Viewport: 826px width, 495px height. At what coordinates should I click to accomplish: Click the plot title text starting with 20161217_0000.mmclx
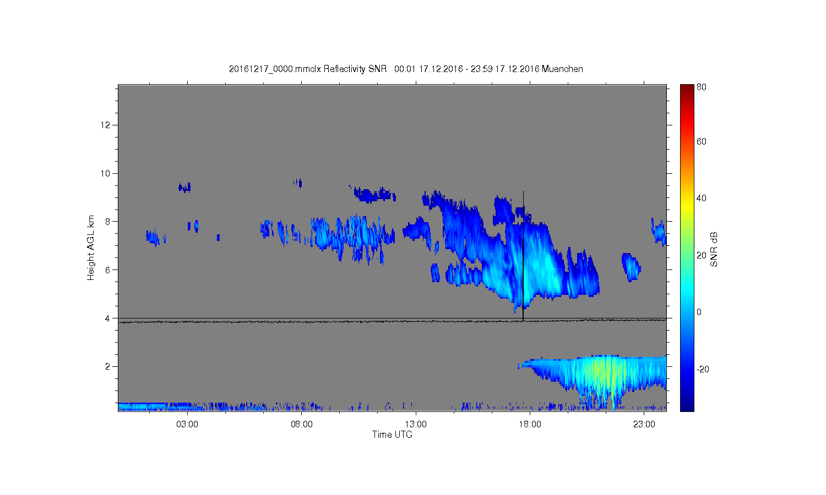[406, 69]
